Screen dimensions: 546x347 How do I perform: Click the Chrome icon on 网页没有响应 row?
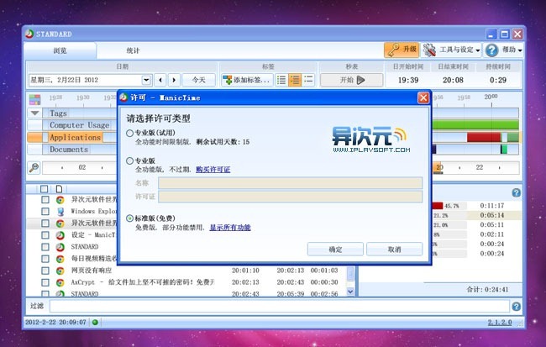tap(60, 271)
